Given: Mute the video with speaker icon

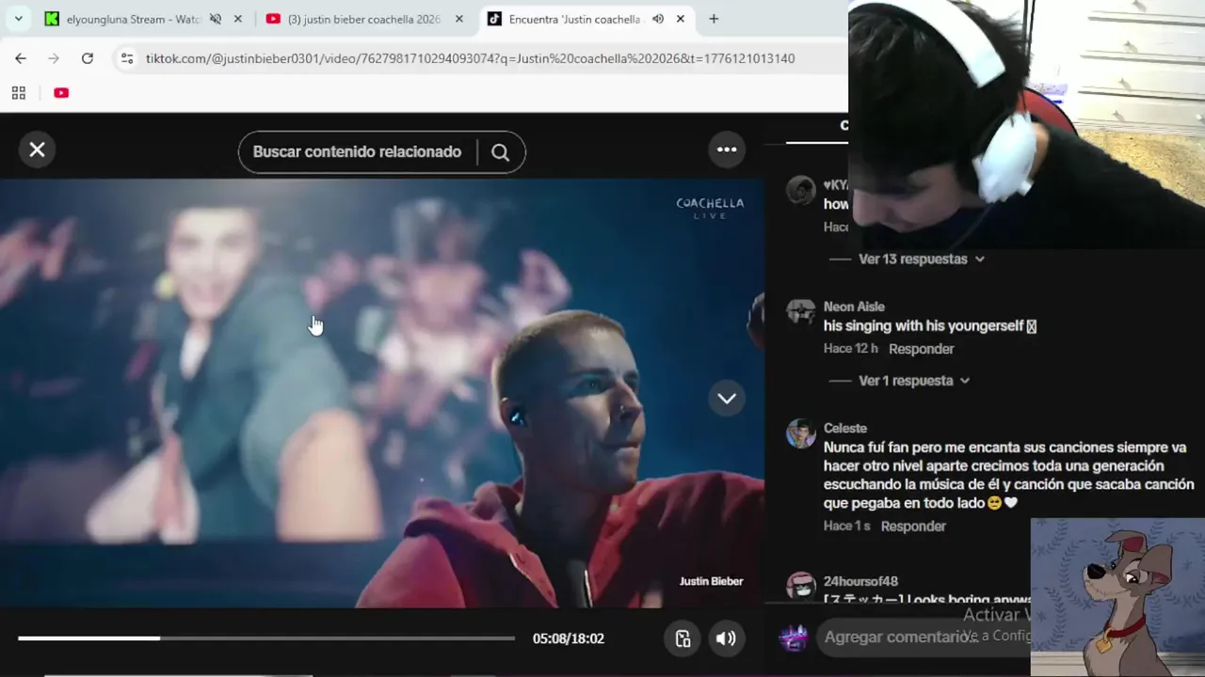Looking at the screenshot, I should [x=726, y=638].
